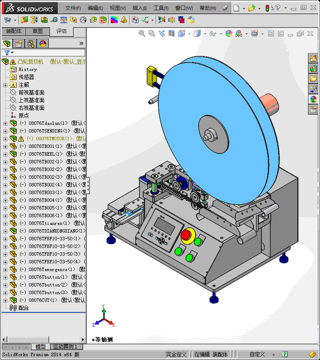
Task: Click the Edit Appearance color ball
Action: tap(229, 33)
